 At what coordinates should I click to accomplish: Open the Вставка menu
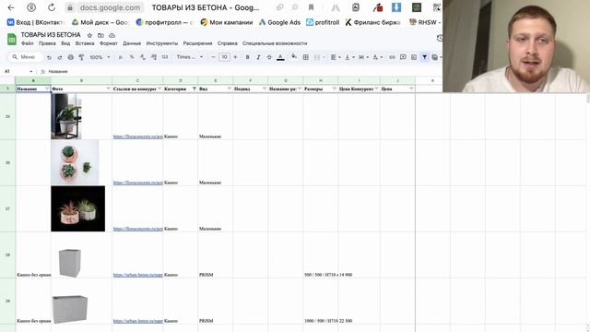pos(85,43)
